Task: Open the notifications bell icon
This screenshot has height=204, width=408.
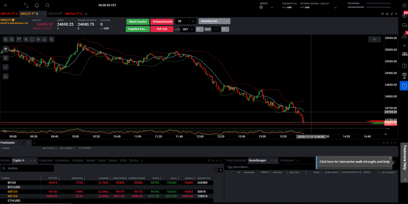Action: (37, 5)
